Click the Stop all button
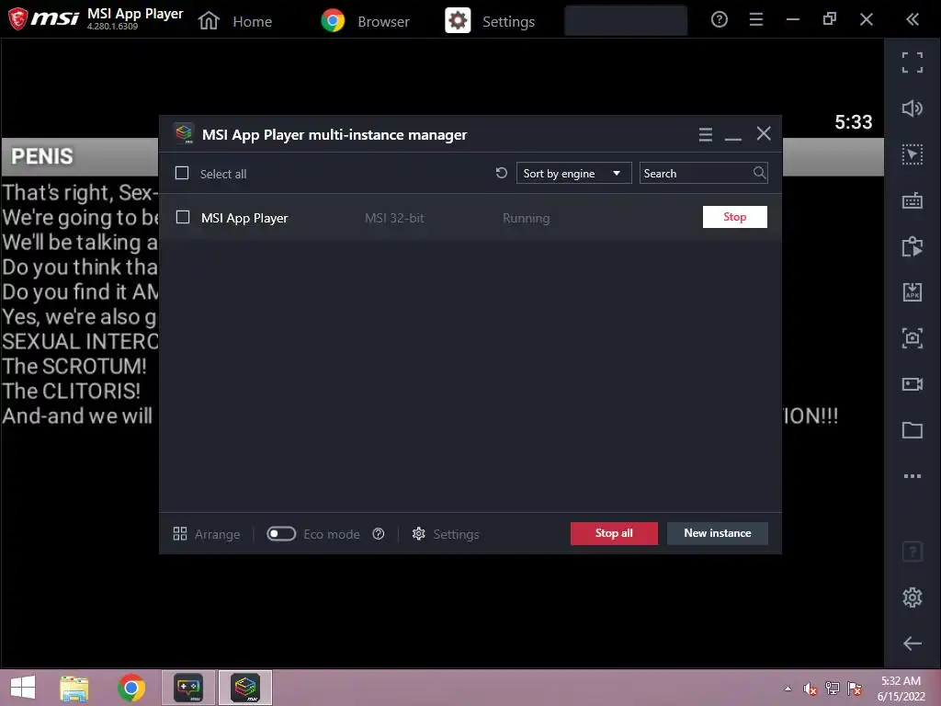This screenshot has width=941, height=706. (614, 533)
